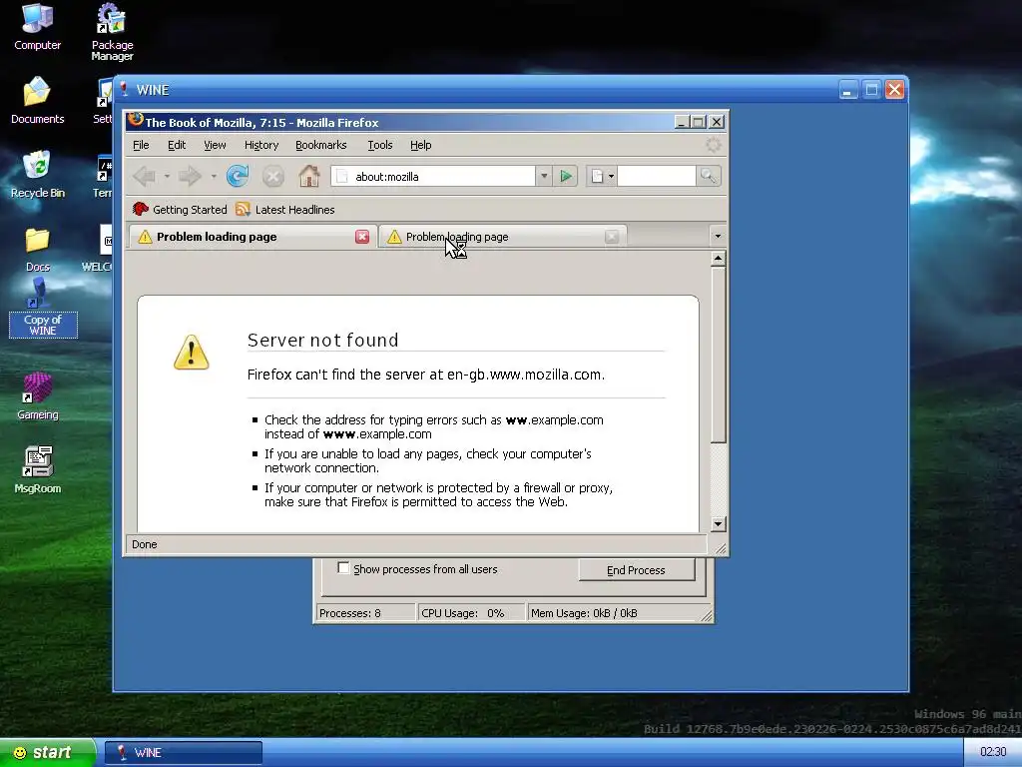This screenshot has width=1022, height=767.
Task: Open the Computer desktop icon
Action: point(37,26)
